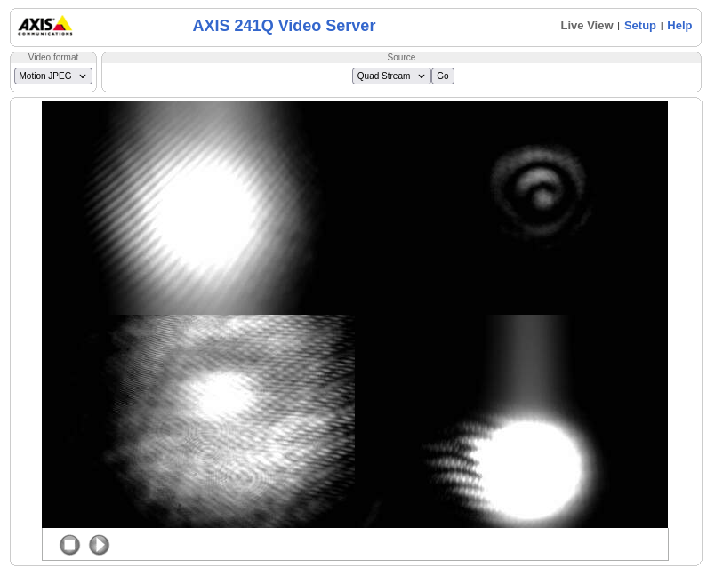Click the Video format panel label
The height and width of the screenshot is (576, 723).
pos(53,57)
